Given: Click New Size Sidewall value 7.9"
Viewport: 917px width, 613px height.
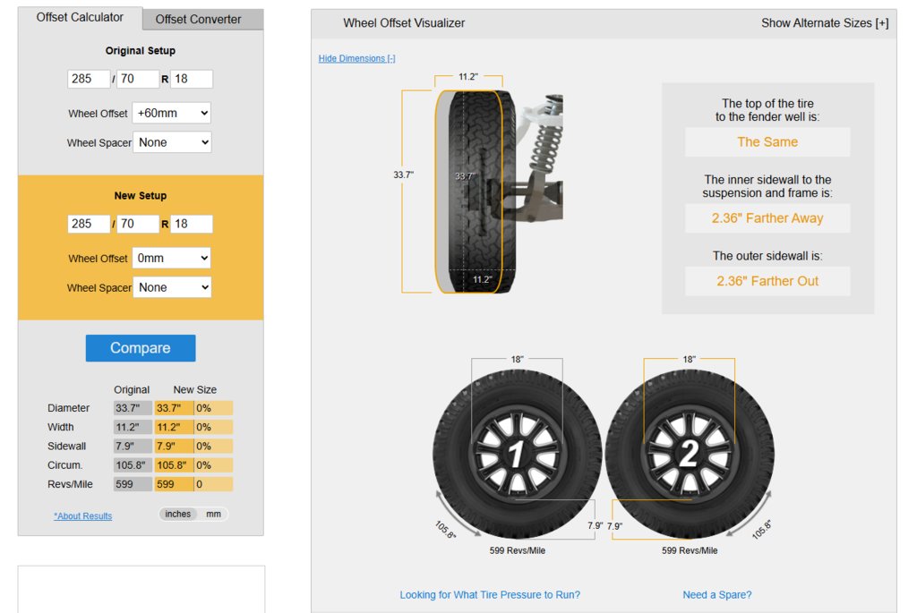Looking at the screenshot, I should click(175, 446).
